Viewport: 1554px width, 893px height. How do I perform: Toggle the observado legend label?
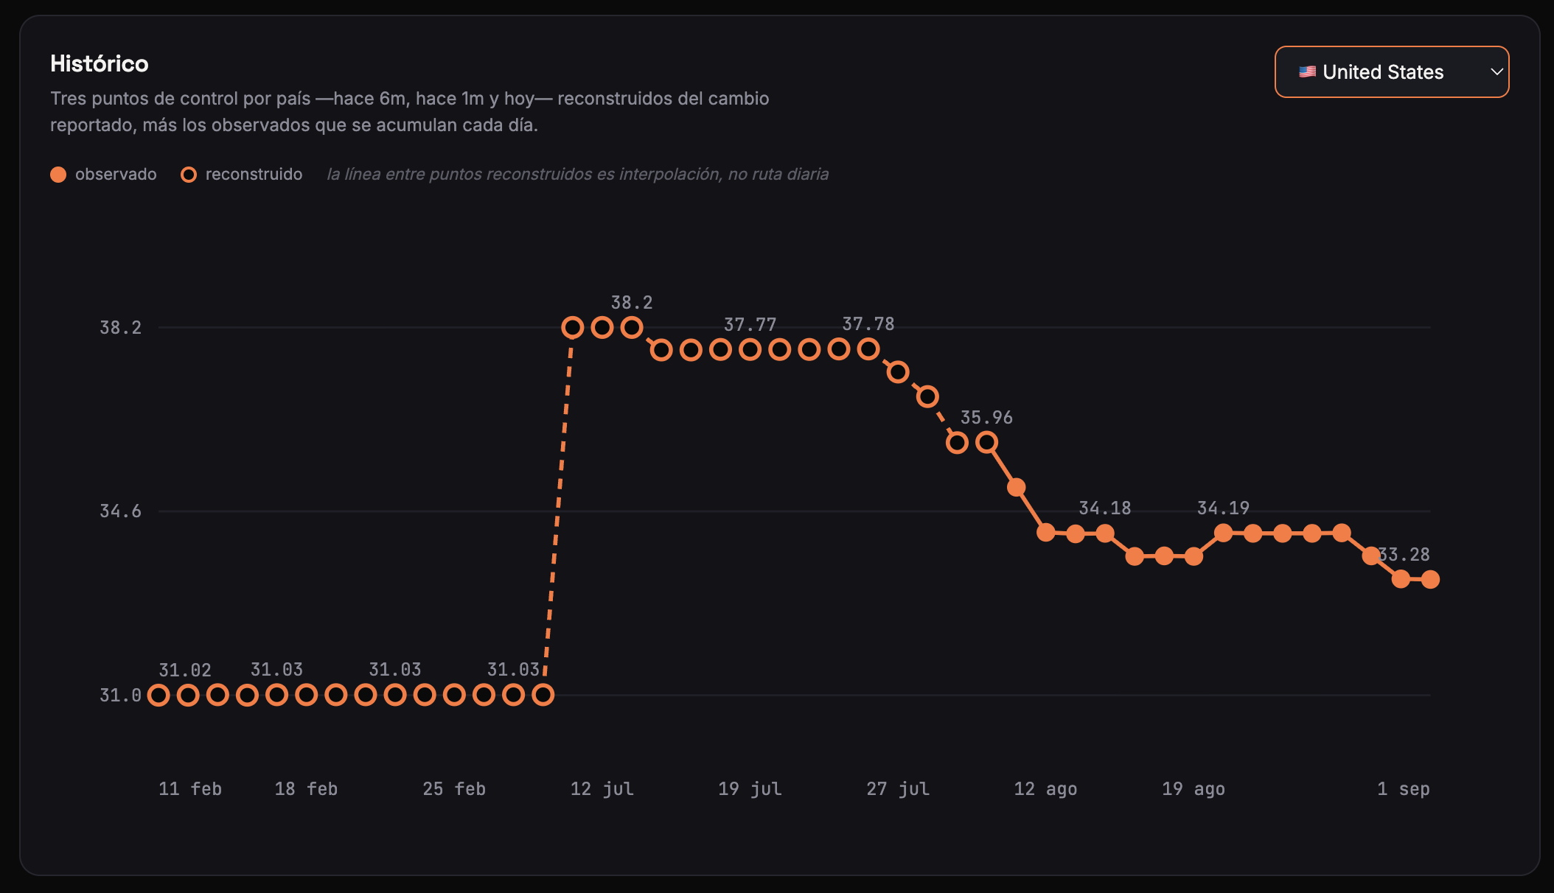[x=116, y=175]
